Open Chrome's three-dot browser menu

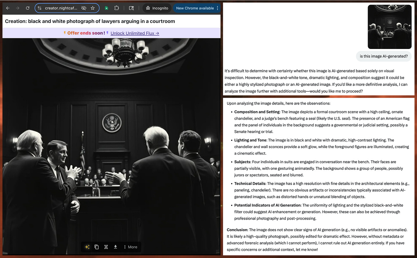coord(217,8)
